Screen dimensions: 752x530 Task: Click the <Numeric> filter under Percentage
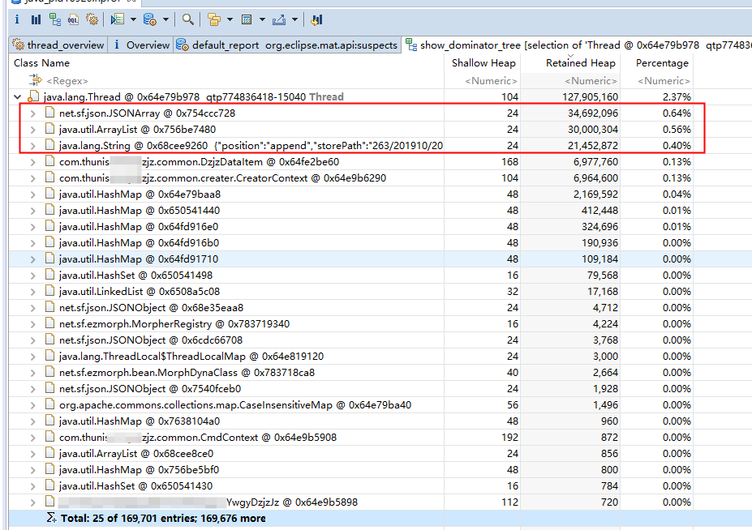pyautogui.click(x=664, y=80)
